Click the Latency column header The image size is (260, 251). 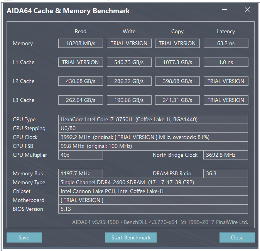point(226,32)
